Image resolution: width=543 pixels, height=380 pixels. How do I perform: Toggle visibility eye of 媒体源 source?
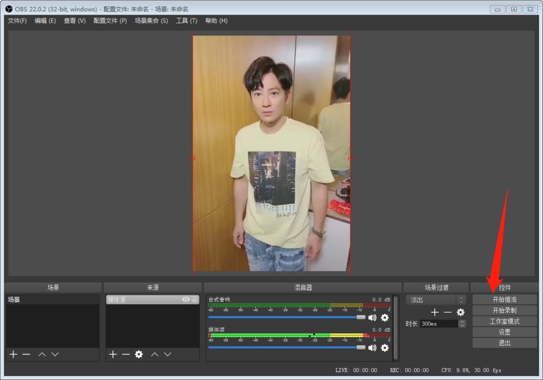[186, 300]
